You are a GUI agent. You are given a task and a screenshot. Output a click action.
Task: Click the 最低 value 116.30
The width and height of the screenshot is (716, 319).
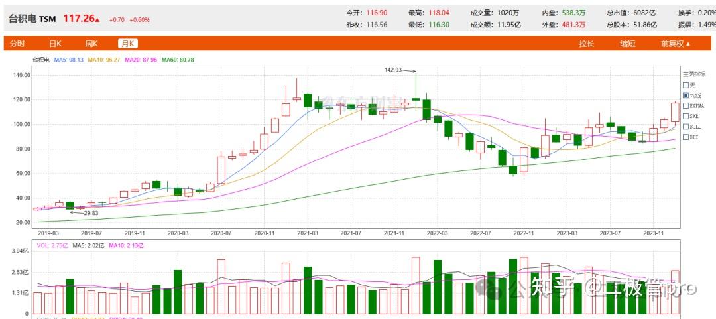pyautogui.click(x=439, y=25)
